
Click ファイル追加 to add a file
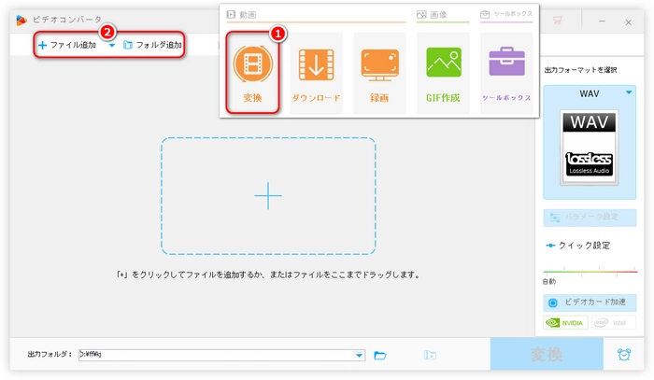67,45
